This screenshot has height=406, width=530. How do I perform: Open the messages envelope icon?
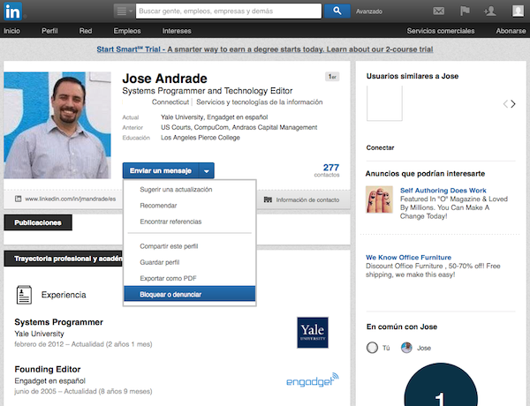(439, 11)
